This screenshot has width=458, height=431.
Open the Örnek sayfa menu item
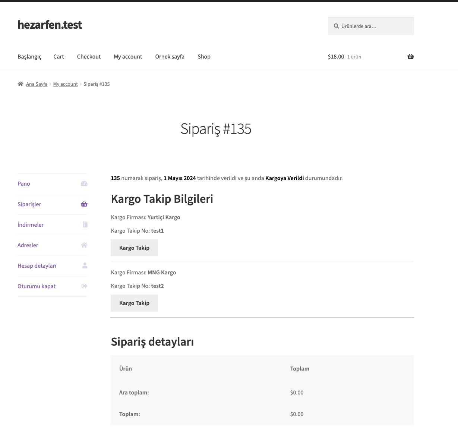point(170,57)
